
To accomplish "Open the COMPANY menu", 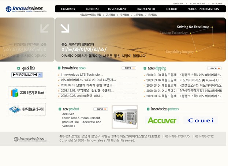I will point(68,9).
